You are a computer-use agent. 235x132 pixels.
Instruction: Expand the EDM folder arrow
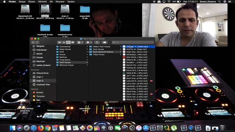pos(87,52)
